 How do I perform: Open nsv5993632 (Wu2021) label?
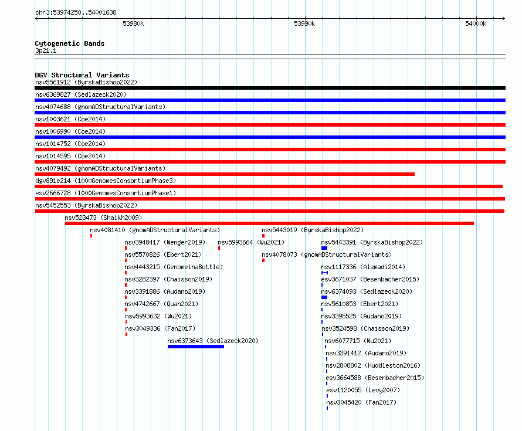(x=158, y=316)
